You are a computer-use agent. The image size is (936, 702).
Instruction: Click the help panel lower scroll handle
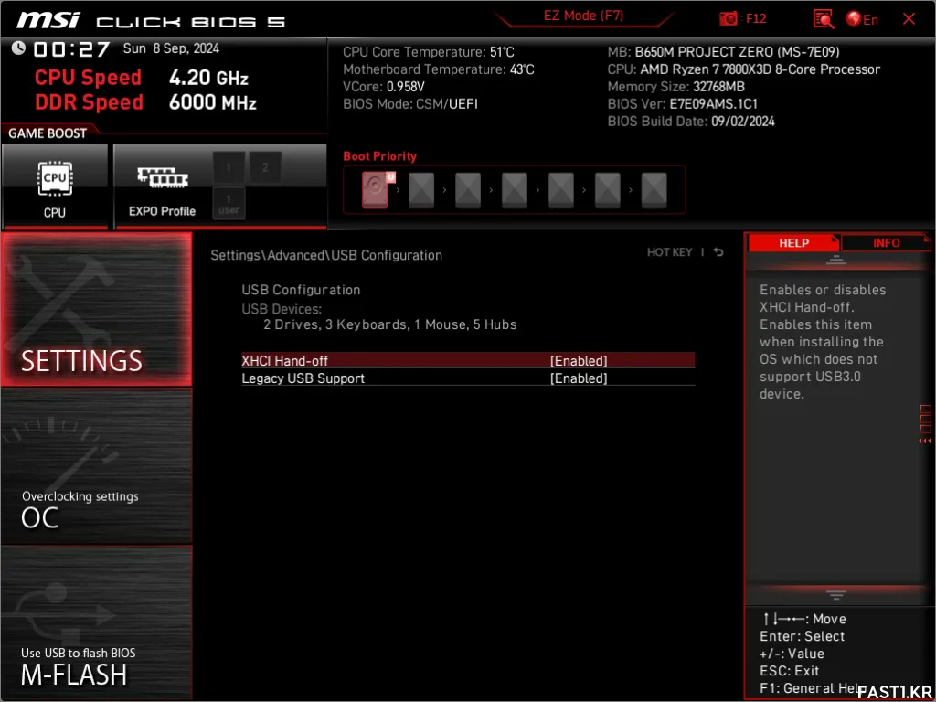tap(836, 594)
